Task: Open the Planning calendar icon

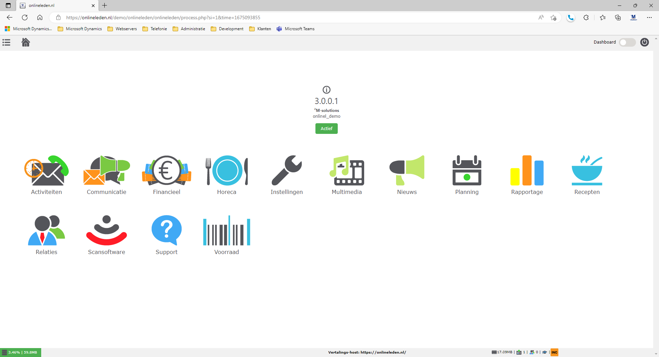Action: [467, 171]
